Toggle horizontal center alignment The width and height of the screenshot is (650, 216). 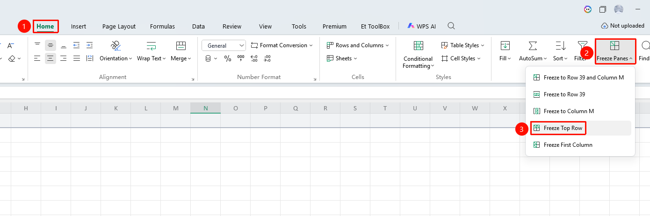pos(51,58)
